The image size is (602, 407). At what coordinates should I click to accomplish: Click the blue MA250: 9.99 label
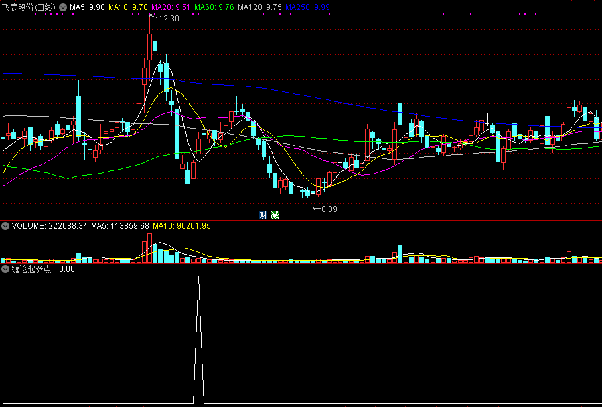tap(308, 7)
